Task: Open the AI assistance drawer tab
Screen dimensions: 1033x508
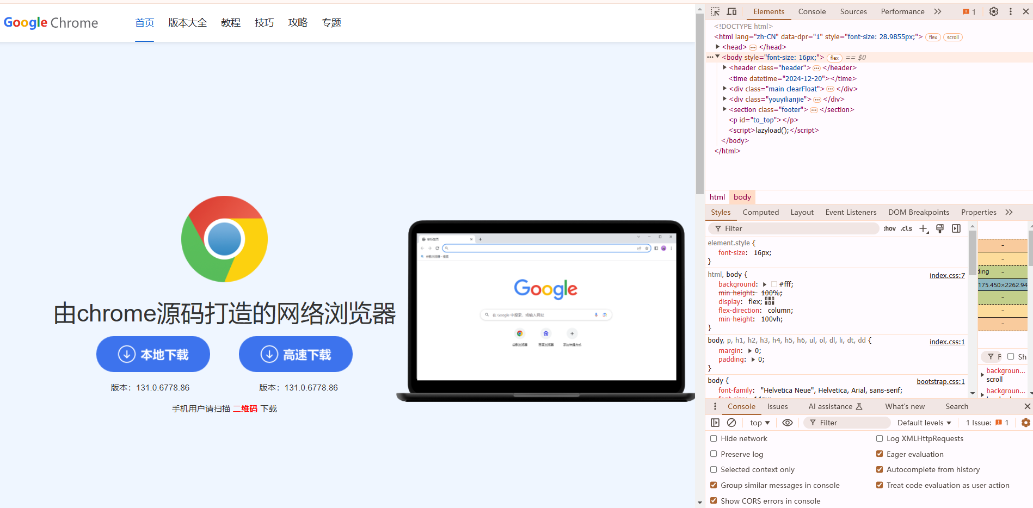Action: click(835, 406)
